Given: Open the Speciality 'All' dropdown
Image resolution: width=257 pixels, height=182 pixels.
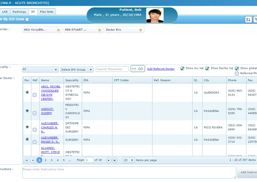Looking at the screenshot, I should (40, 70).
